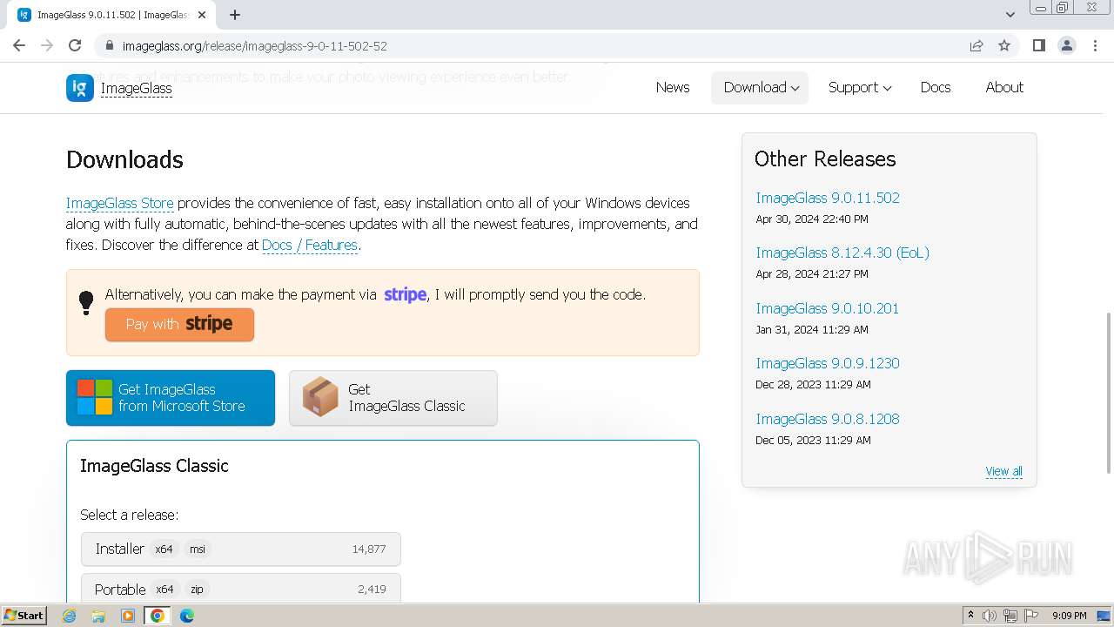The width and height of the screenshot is (1114, 627).
Task: Select the Installer x64 msi release
Action: pos(241,549)
